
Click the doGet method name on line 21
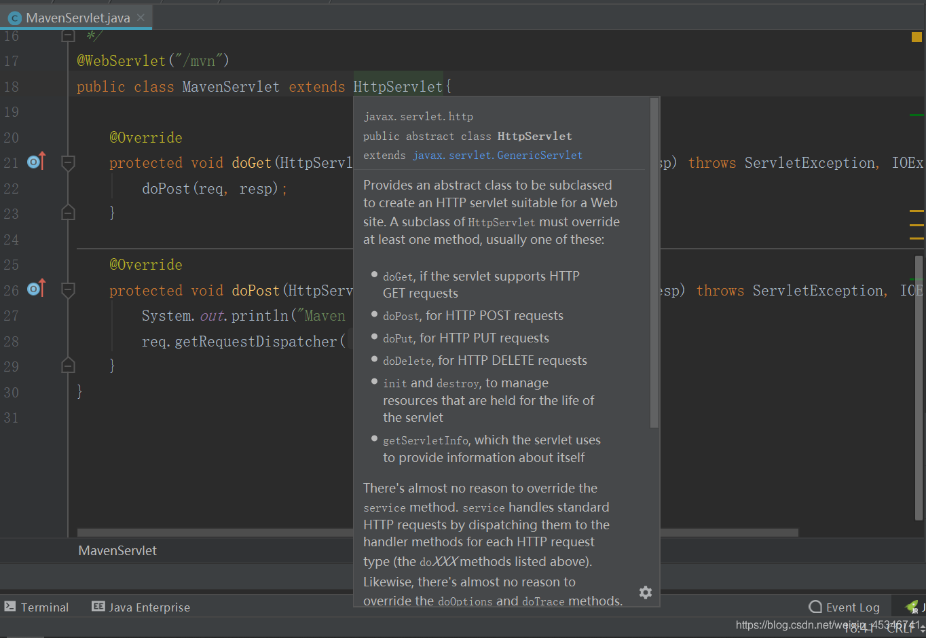point(252,163)
